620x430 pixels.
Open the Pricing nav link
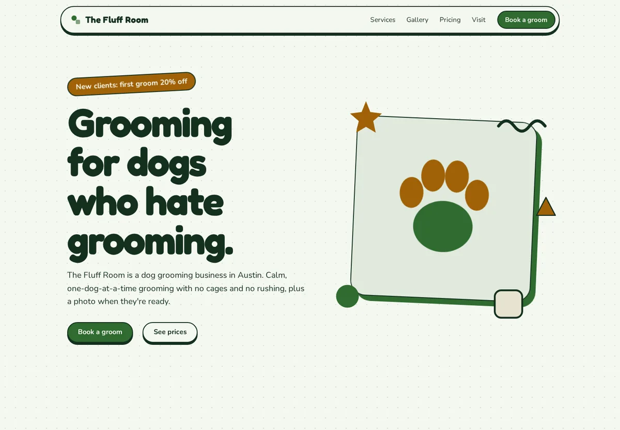click(450, 20)
